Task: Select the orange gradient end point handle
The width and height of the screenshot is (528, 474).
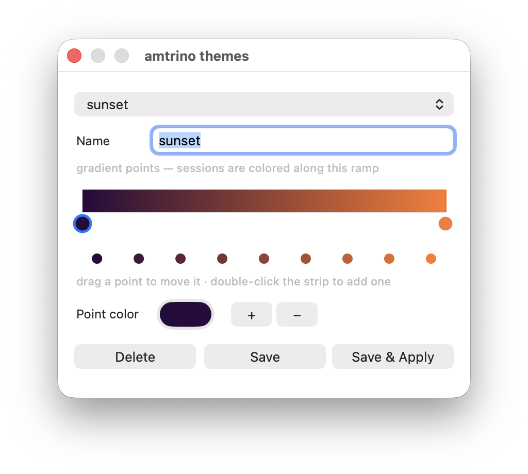Action: (445, 224)
